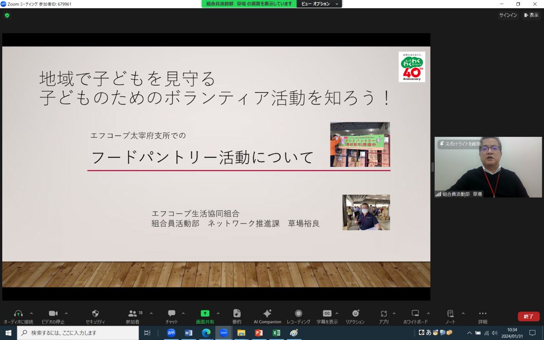Open the Zoom Workplace taskbar icon
544x340 pixels.
tap(171, 333)
